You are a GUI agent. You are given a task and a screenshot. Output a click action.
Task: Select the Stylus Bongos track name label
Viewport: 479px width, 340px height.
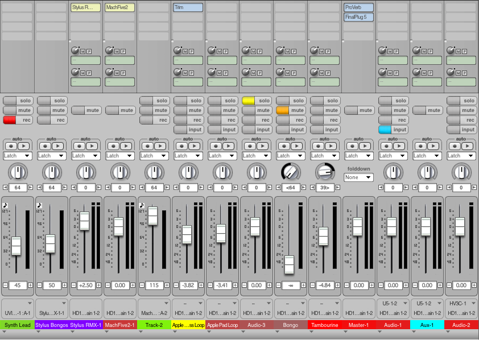click(52, 325)
